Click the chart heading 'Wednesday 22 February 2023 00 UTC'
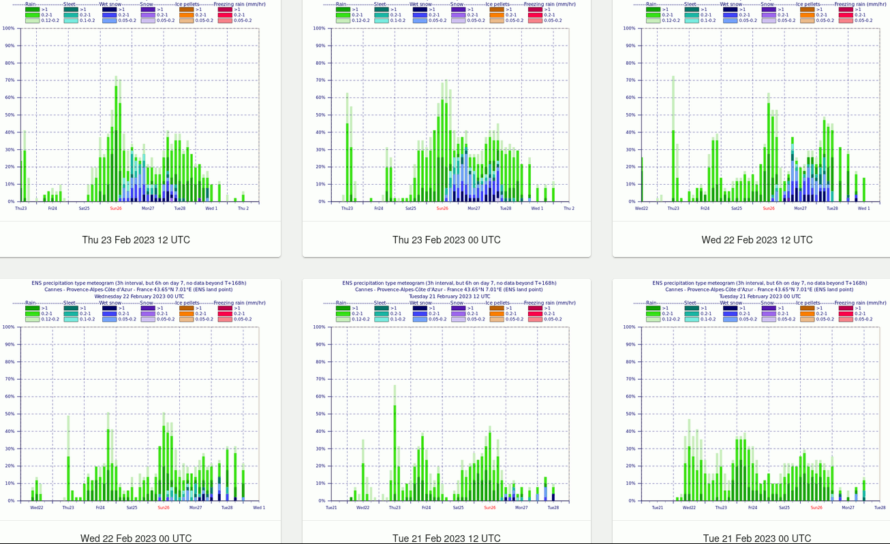The width and height of the screenshot is (890, 544). [139, 296]
